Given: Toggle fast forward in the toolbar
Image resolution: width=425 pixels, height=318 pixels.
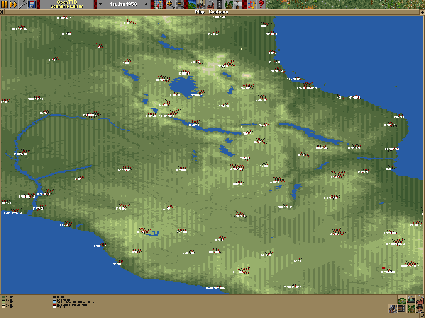Looking at the screenshot, I should (14, 4).
